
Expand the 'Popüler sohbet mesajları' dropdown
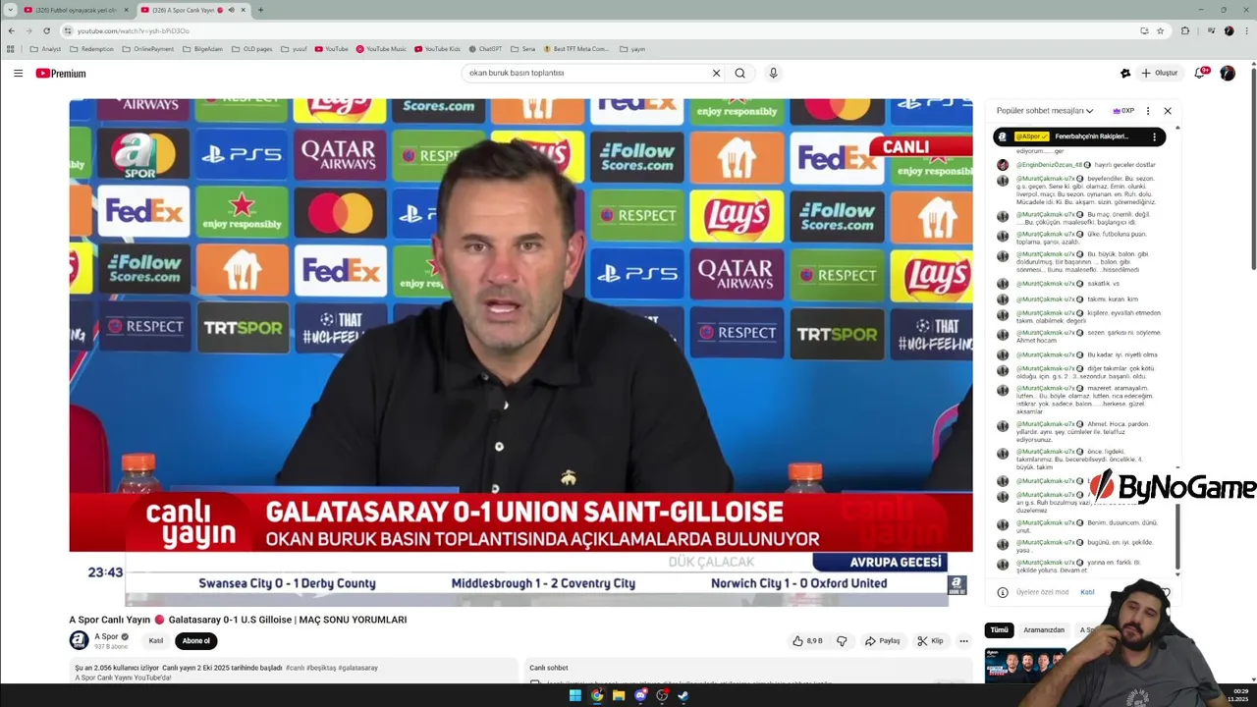pos(1045,111)
